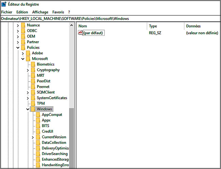Select the EnhancedStorage key
This screenshot has height=169, width=221.
[55, 159]
